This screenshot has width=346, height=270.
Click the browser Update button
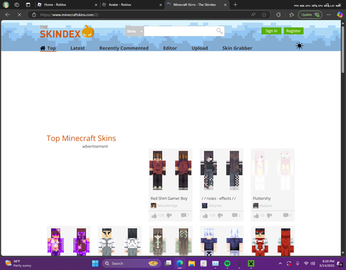(310, 15)
